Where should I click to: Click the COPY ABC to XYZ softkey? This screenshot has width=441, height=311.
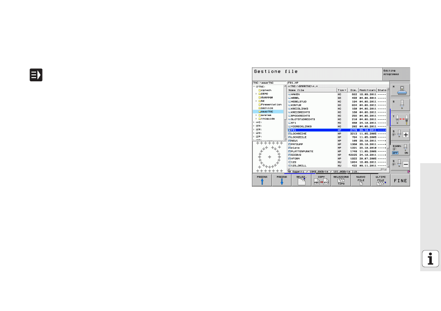(x=321, y=180)
